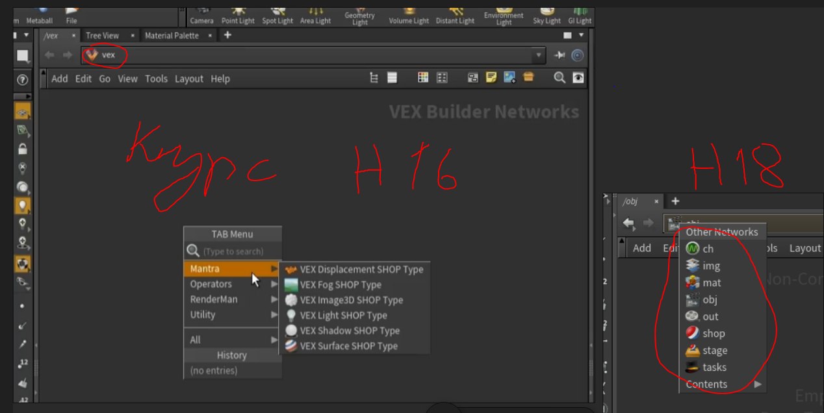Open the color palette grid icon
Viewport: 824px width, 413px height.
click(x=423, y=78)
